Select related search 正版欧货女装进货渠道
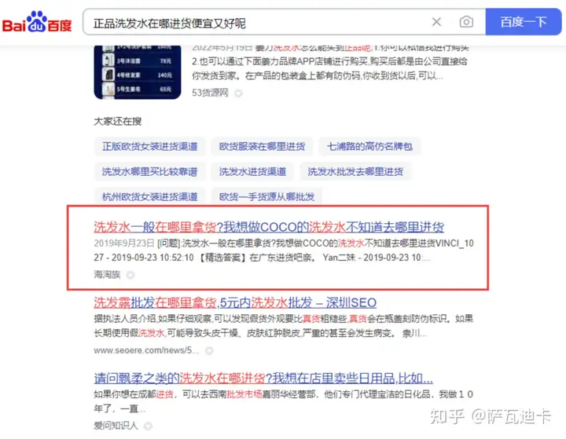 tap(150, 146)
